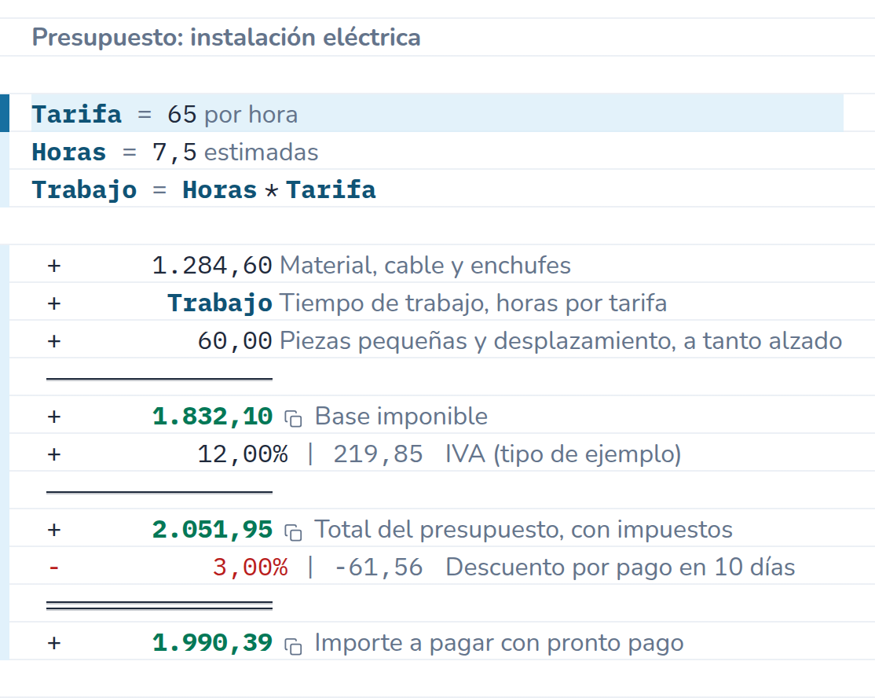This screenshot has height=698, width=875.
Task: Click the red minus operator on discount line
Action: pyautogui.click(x=54, y=568)
